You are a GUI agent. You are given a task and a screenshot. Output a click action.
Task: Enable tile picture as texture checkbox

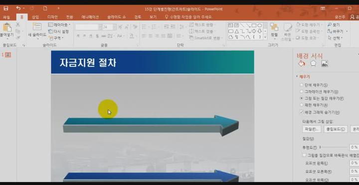(304, 155)
